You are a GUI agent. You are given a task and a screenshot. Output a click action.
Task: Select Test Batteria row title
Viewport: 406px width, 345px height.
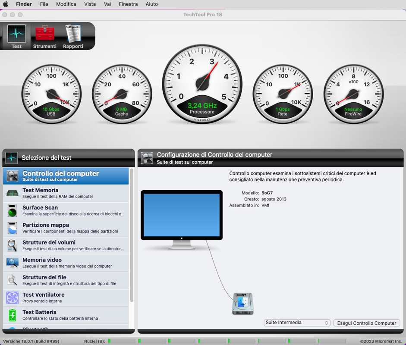pyautogui.click(x=39, y=312)
